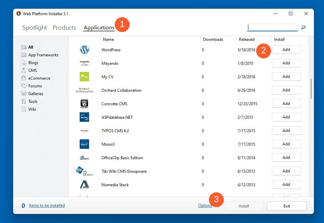Select the eCommerce category
The height and width of the screenshot is (223, 324).
point(38,78)
